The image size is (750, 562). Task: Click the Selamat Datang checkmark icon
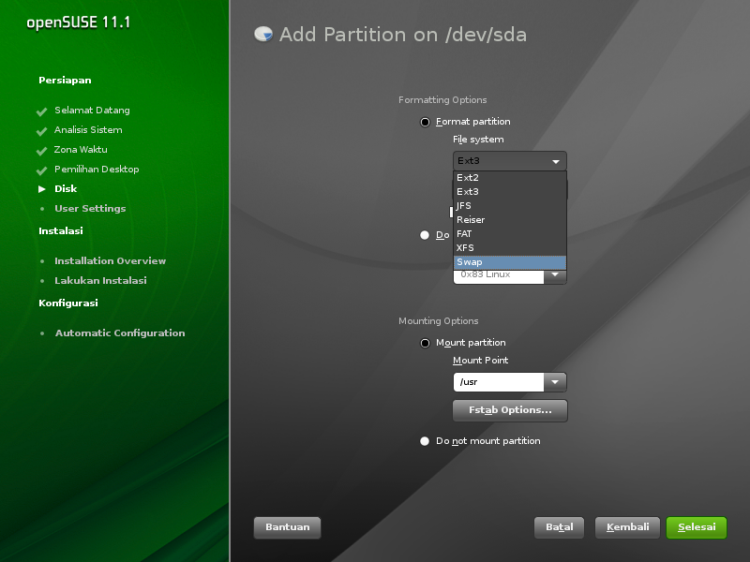pos(41,111)
